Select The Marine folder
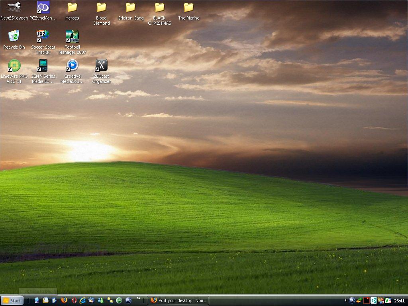This screenshot has width=408, height=306. point(188,11)
